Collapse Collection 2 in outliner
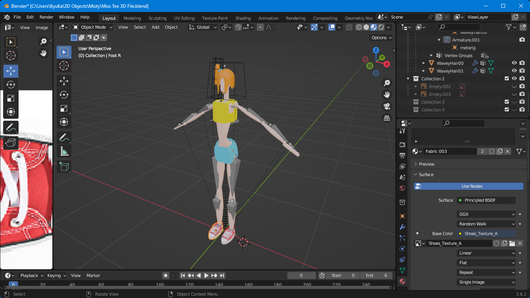The width and height of the screenshot is (530, 298). click(408, 78)
